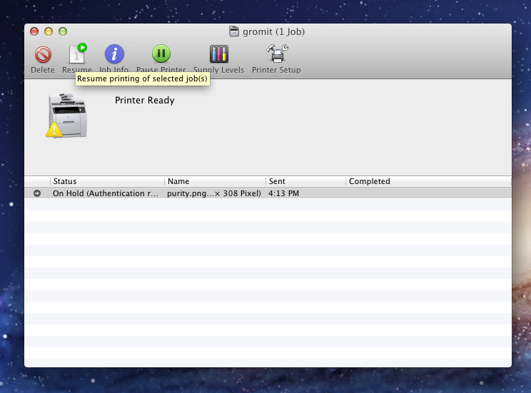This screenshot has width=531, height=393.
Task: Click the 4:13 PM sent time cell
Action: (x=284, y=193)
